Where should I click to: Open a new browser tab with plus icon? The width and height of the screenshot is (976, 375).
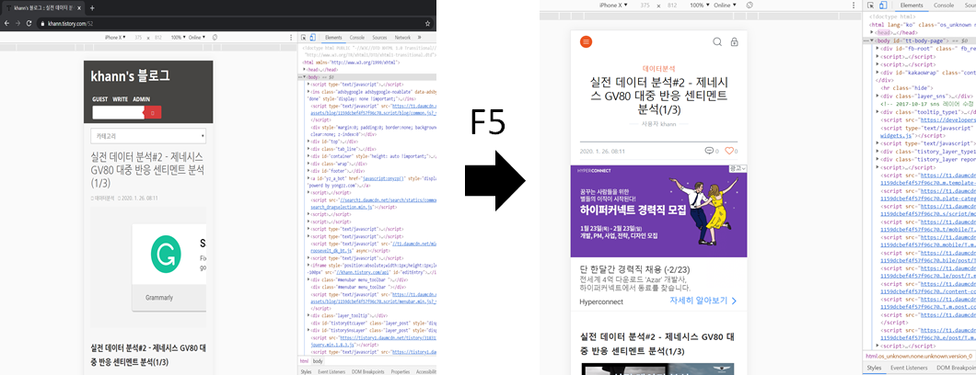[92, 8]
